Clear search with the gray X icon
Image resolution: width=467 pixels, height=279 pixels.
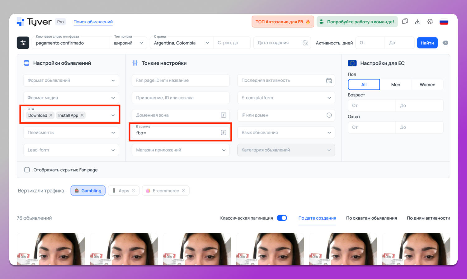(445, 43)
